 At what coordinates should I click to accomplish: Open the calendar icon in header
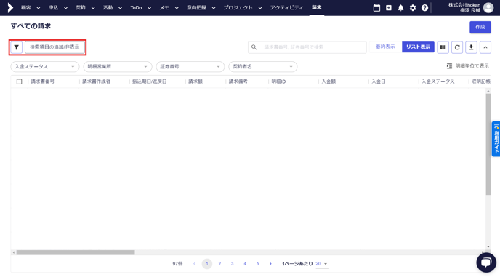click(376, 8)
